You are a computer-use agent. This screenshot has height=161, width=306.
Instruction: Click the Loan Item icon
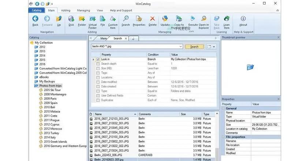(227, 19)
